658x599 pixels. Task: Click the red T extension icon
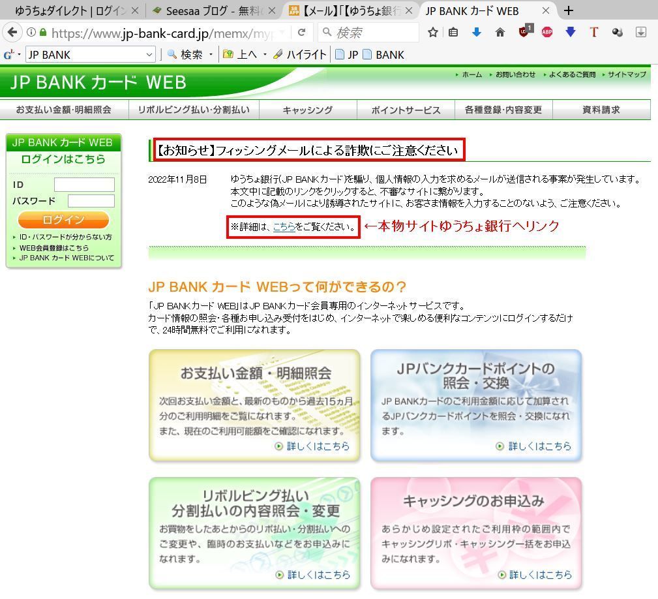594,33
